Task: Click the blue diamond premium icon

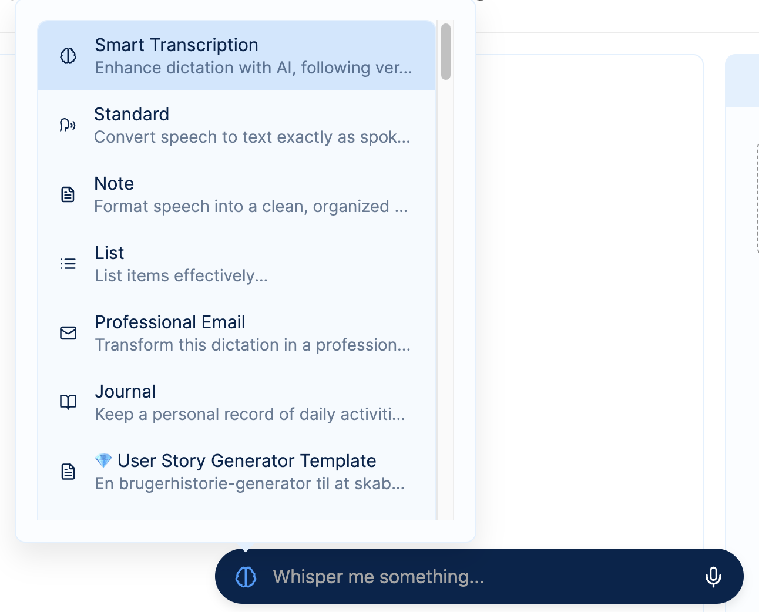Action: (103, 461)
